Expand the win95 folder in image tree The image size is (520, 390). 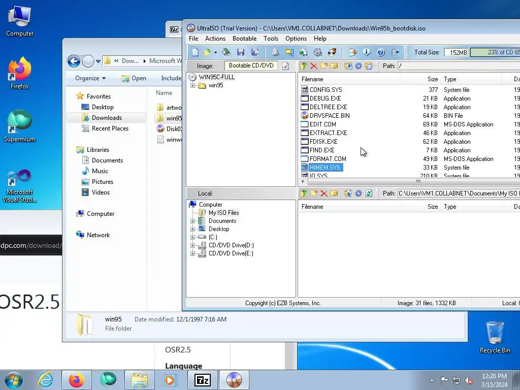(x=192, y=85)
